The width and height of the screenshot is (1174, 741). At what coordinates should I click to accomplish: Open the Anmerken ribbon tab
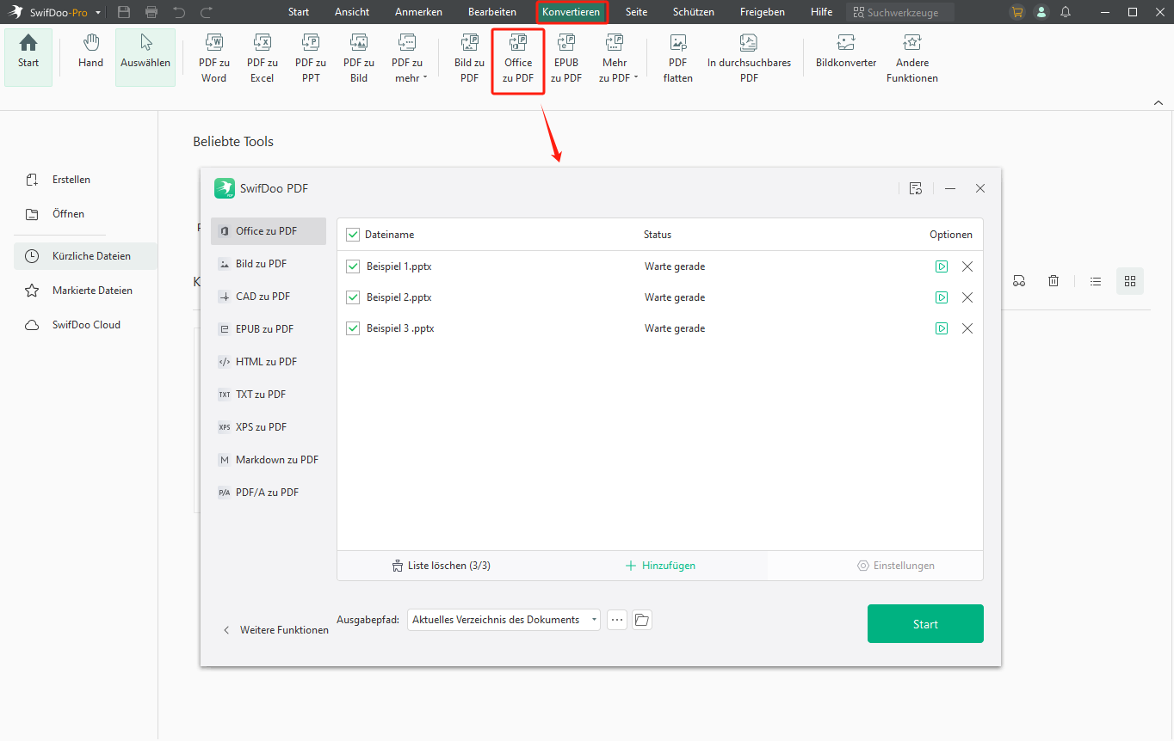pyautogui.click(x=418, y=12)
